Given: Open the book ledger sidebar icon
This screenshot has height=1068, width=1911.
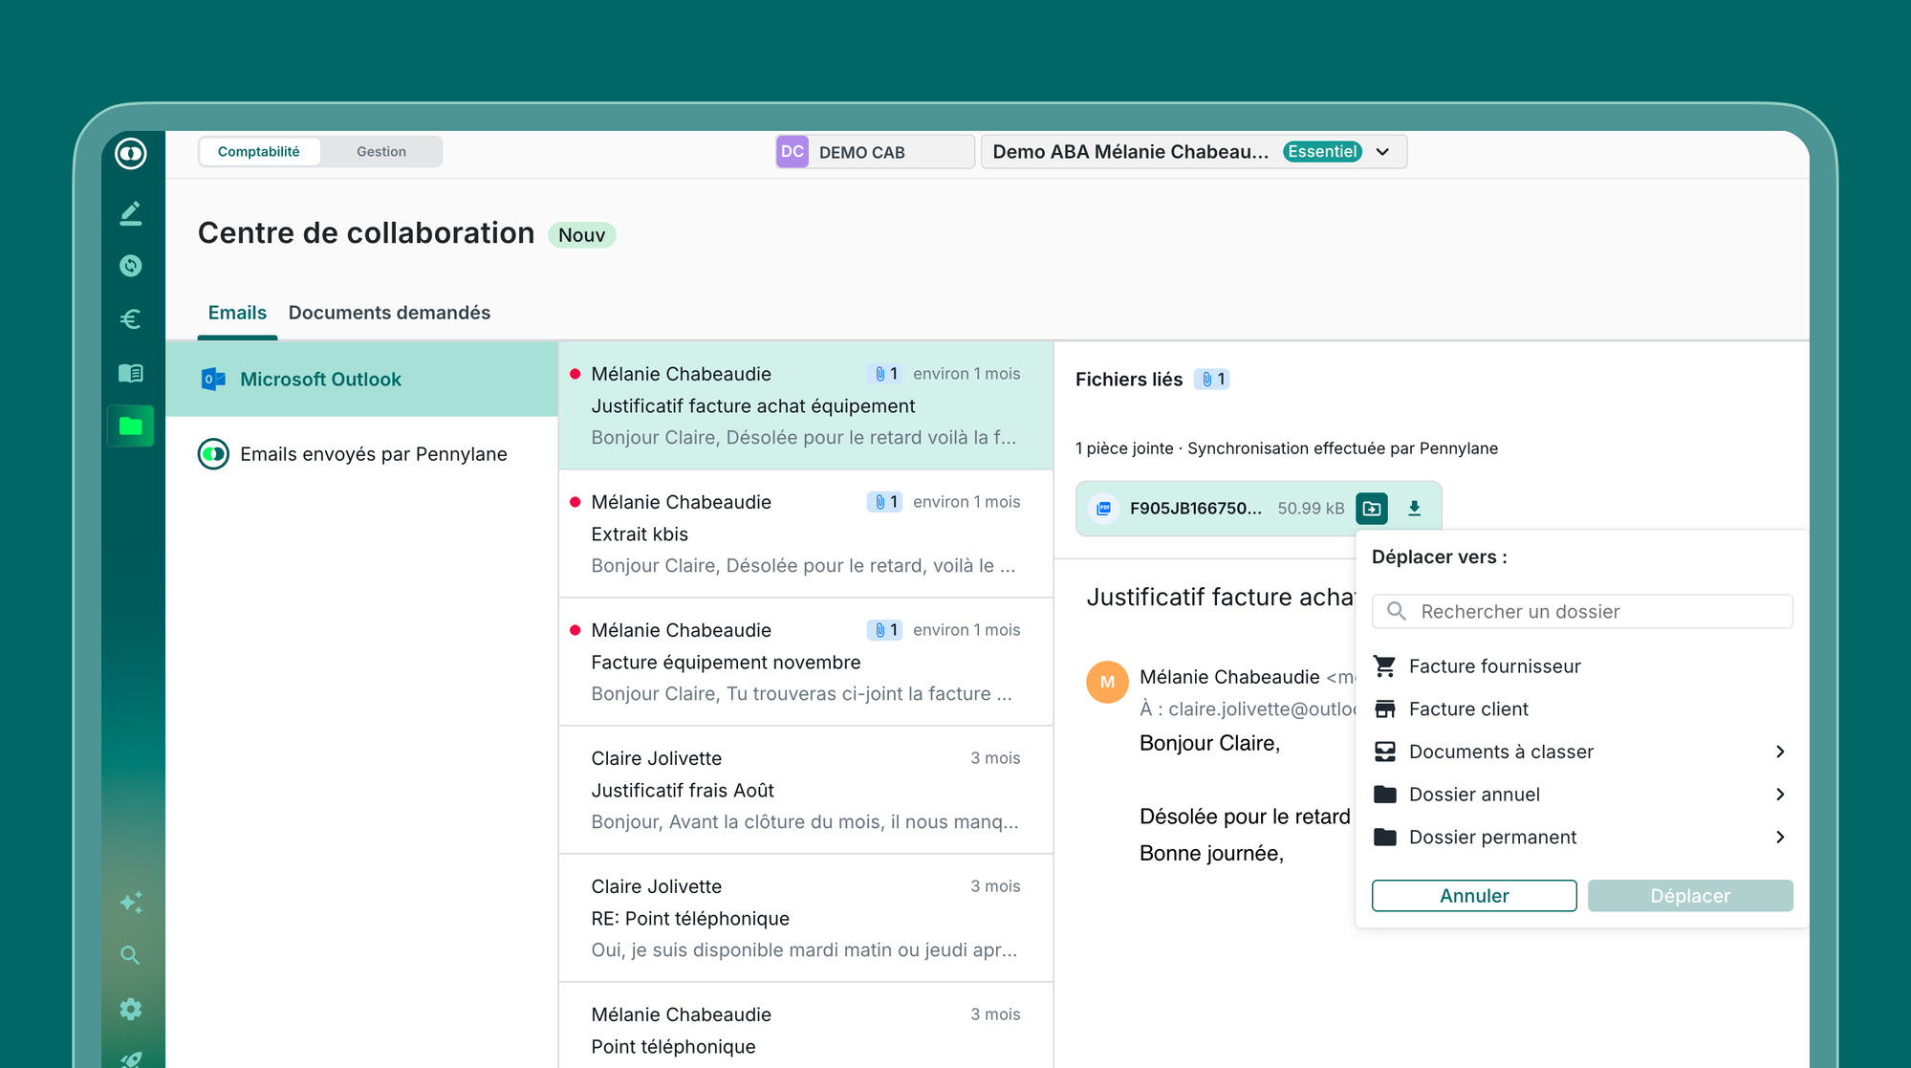Looking at the screenshot, I should 131,373.
